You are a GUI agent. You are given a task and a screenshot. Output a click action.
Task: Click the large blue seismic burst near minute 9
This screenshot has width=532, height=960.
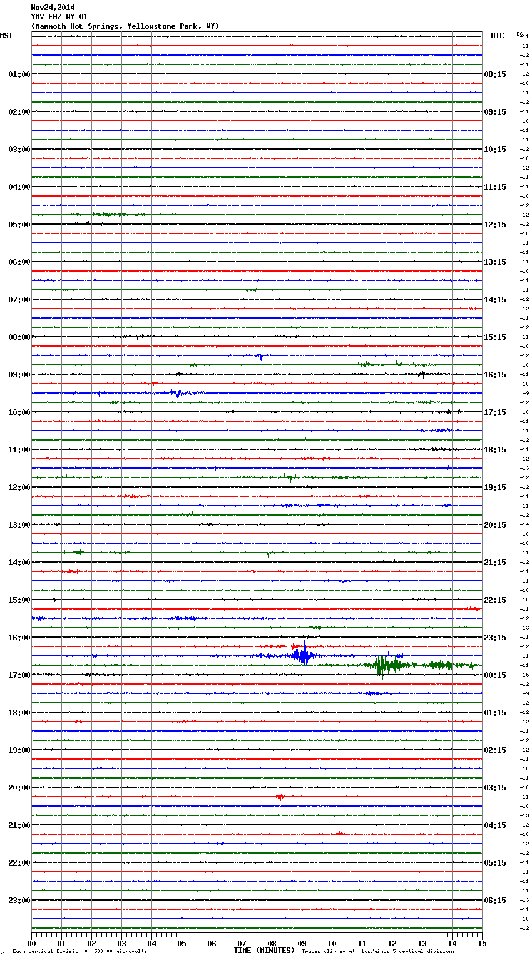pos(304,655)
